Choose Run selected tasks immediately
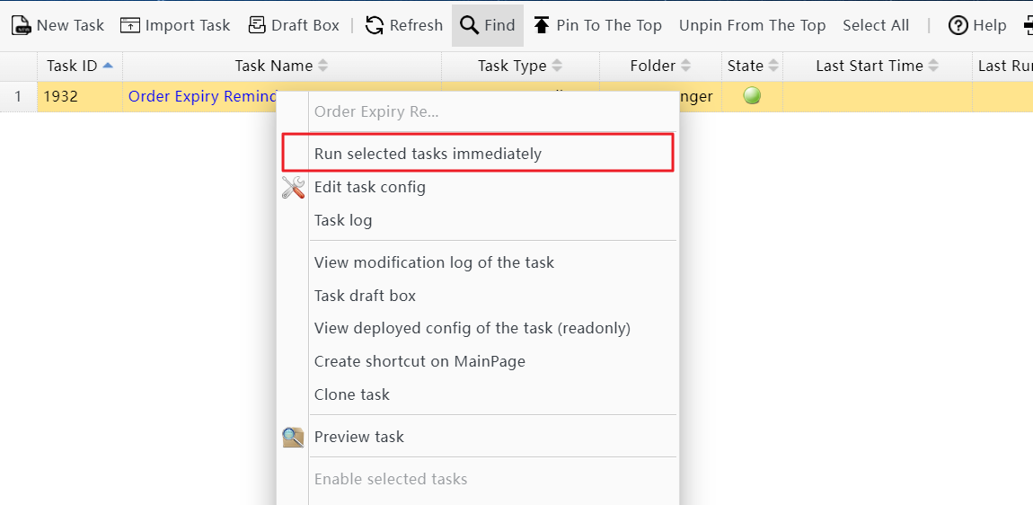1033x505 pixels. coord(428,154)
